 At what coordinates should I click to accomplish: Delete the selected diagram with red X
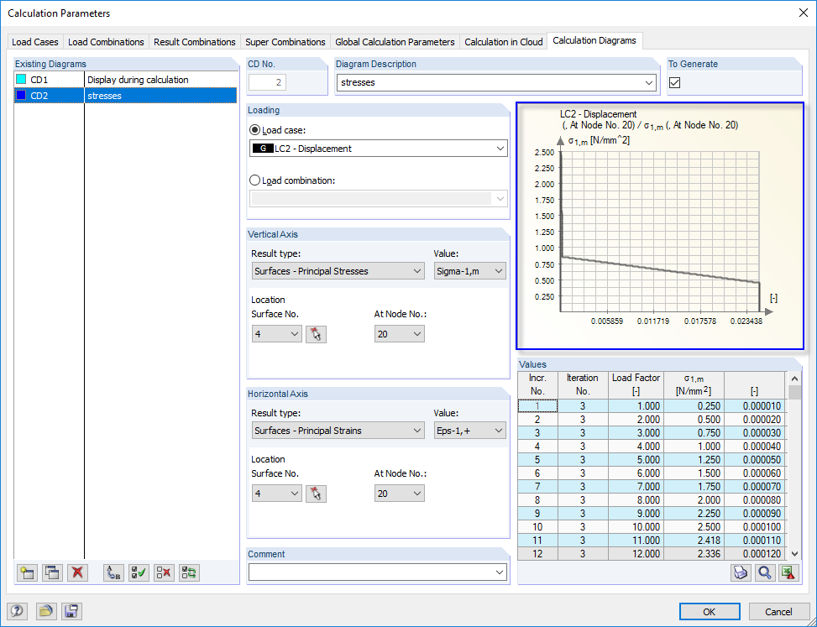point(78,572)
